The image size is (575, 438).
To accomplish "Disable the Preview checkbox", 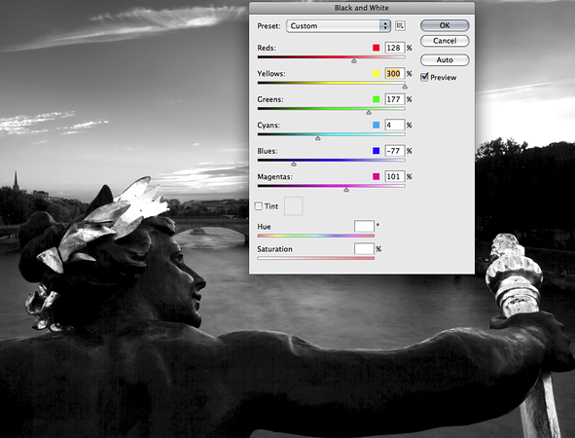I will (424, 77).
